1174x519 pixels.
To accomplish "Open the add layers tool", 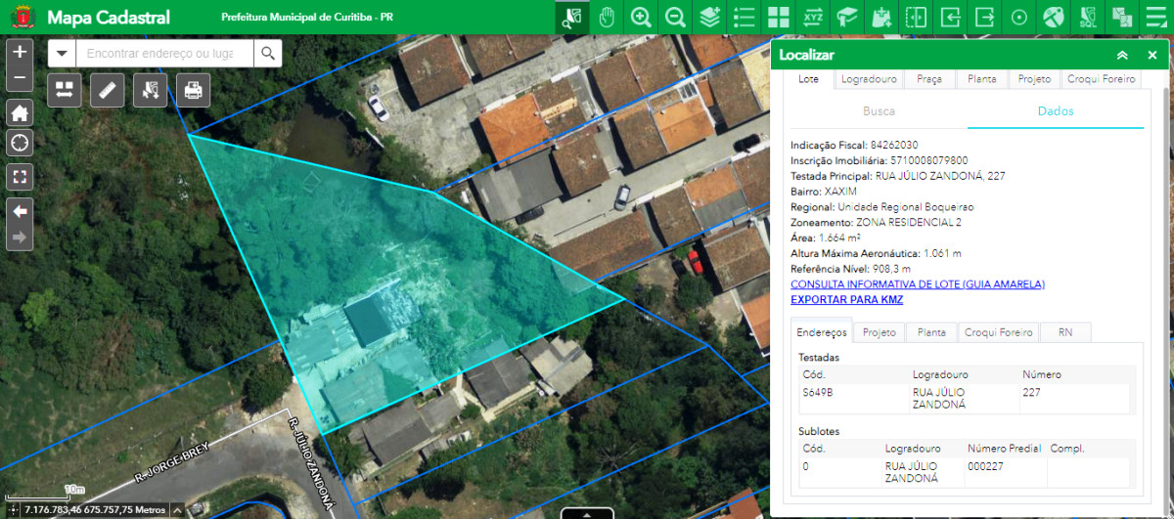I will tap(709, 17).
